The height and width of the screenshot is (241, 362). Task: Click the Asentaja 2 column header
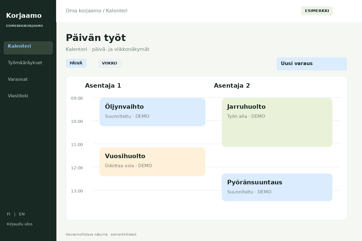232,86
